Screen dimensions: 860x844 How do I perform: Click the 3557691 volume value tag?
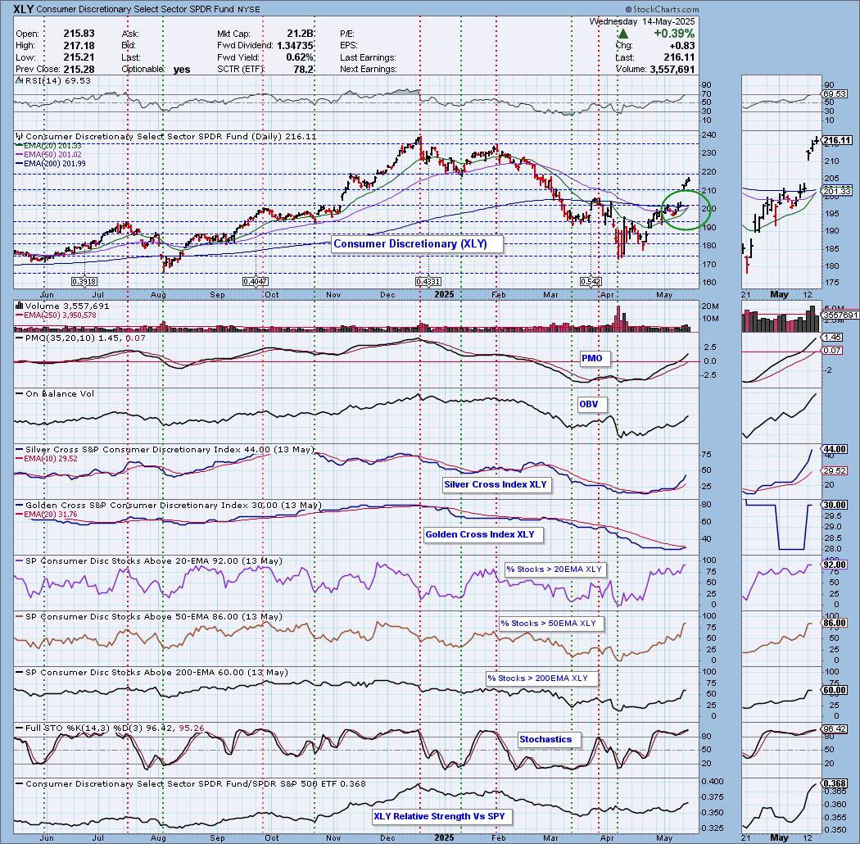(840, 315)
